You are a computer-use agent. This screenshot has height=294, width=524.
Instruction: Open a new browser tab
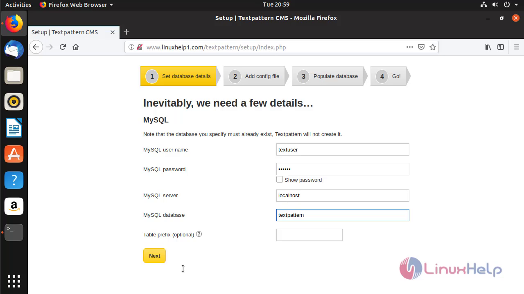click(x=126, y=32)
